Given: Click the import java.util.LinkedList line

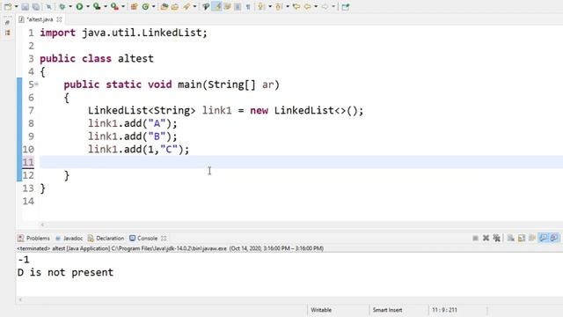Looking at the screenshot, I should (x=123, y=33).
